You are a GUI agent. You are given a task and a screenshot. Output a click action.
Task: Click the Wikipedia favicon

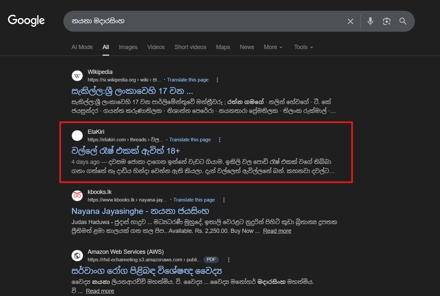click(x=77, y=76)
